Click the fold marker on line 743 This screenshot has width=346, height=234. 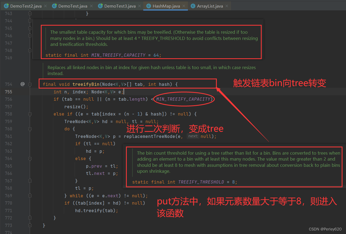coord(30,13)
